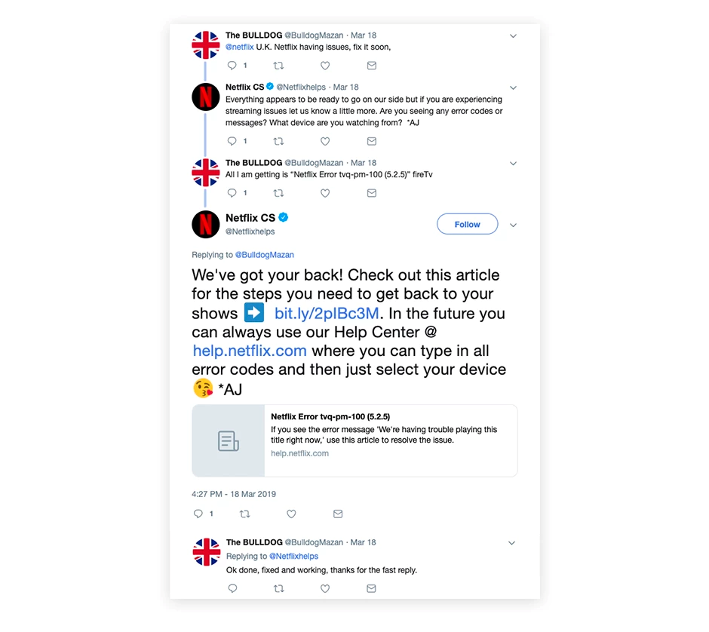Open the chevron menu on first BULLDOG tweet
The image size is (709, 632).
coord(513,35)
